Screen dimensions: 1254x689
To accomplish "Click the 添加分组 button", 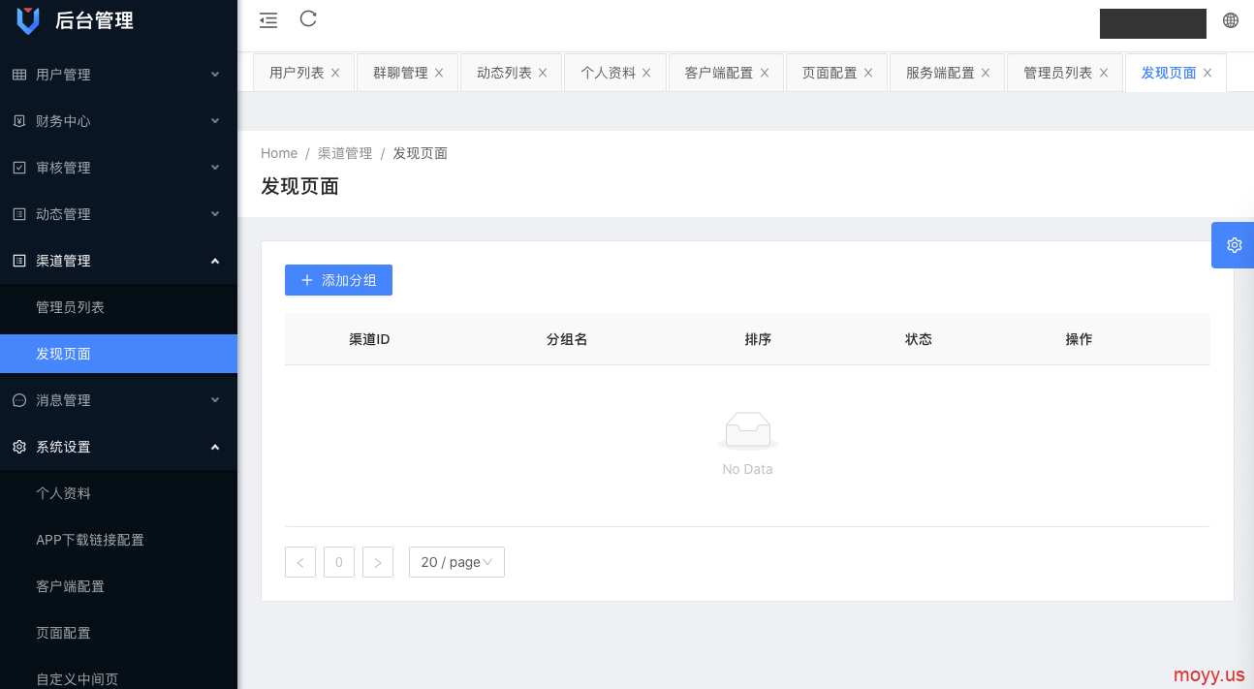I will point(338,280).
